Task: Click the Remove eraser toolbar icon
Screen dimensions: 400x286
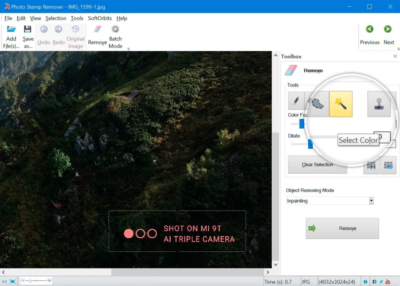Action: click(x=97, y=35)
